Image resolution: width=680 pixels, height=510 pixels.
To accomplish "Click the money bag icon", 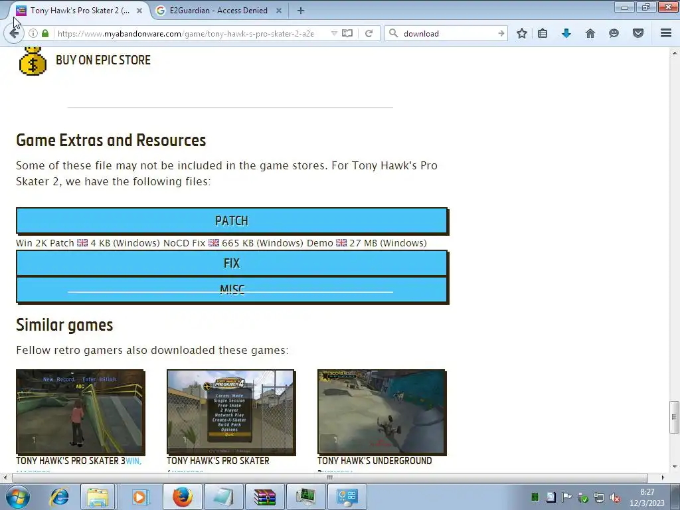I will tap(33, 60).
